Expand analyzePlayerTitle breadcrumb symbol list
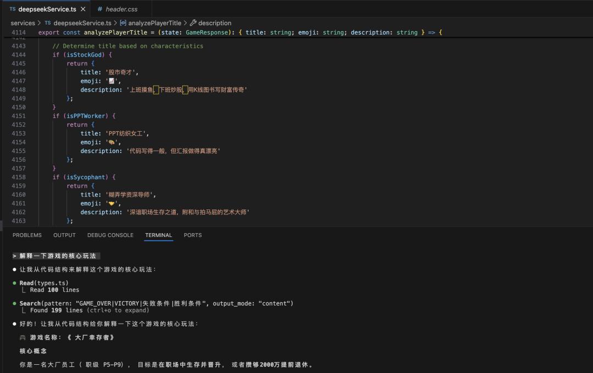Image resolution: width=593 pixels, height=373 pixels. [155, 23]
